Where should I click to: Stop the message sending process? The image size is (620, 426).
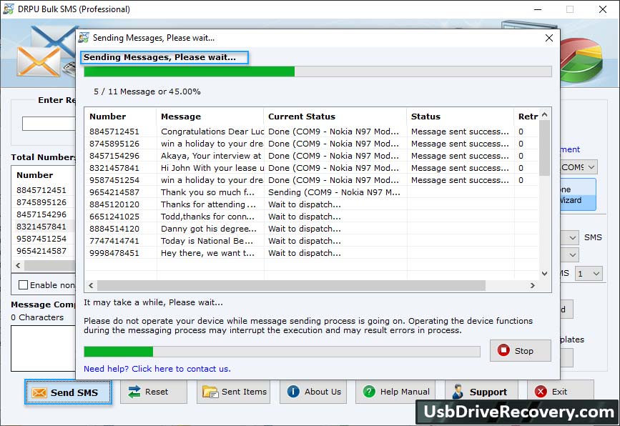[x=520, y=350]
